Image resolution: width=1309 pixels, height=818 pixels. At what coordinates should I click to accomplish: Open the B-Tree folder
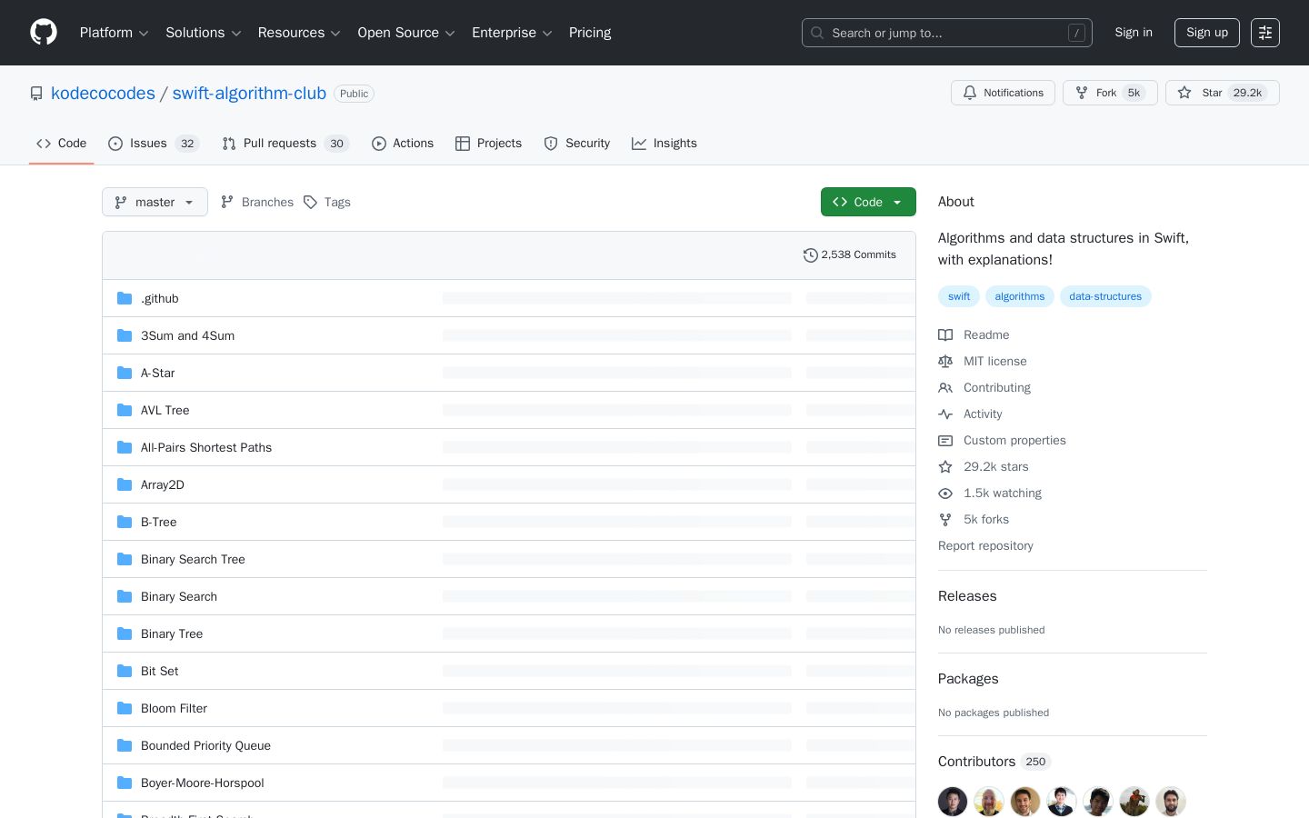coord(159,522)
